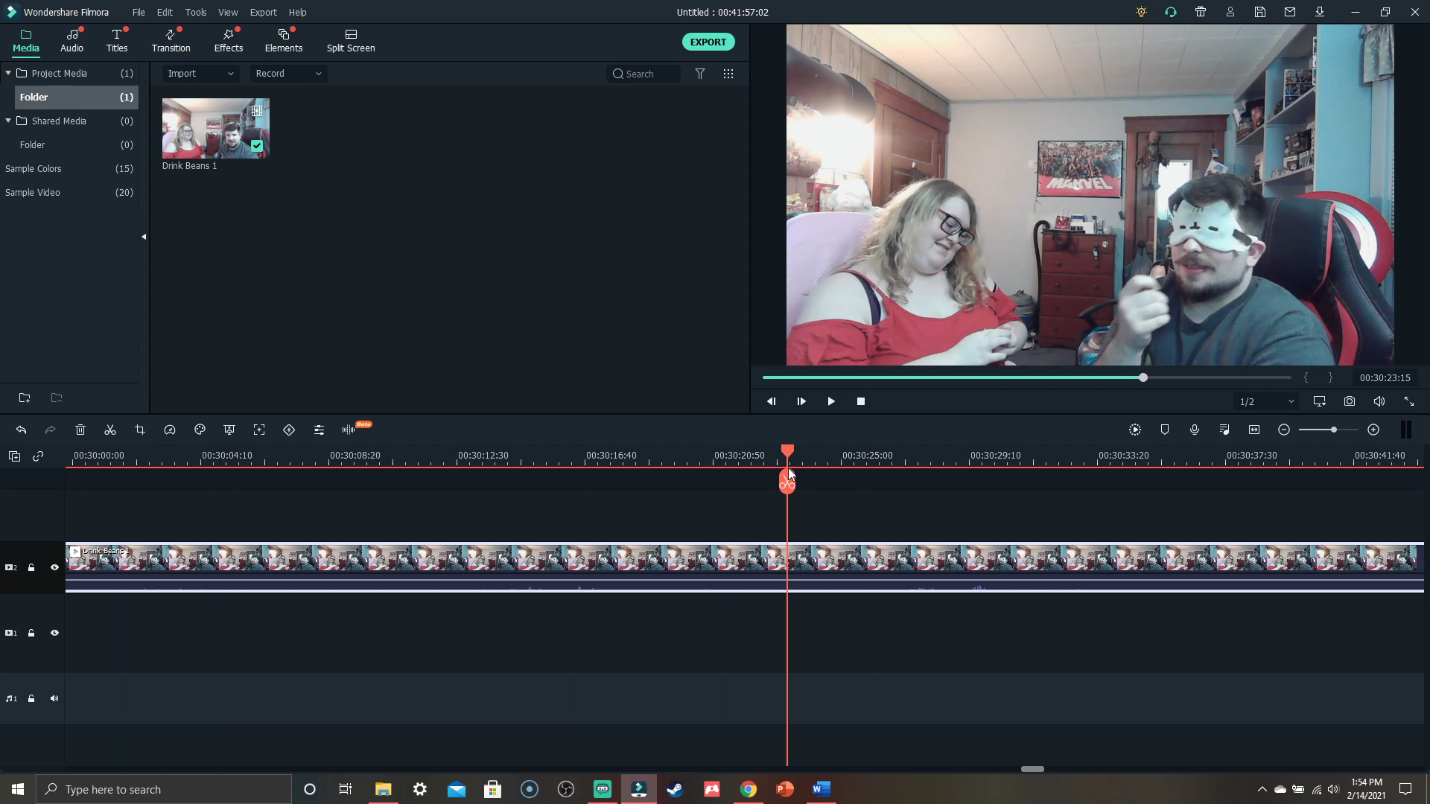Viewport: 1430px width, 804px height.
Task: Zoom out timeline with minus icon
Action: (x=1284, y=430)
